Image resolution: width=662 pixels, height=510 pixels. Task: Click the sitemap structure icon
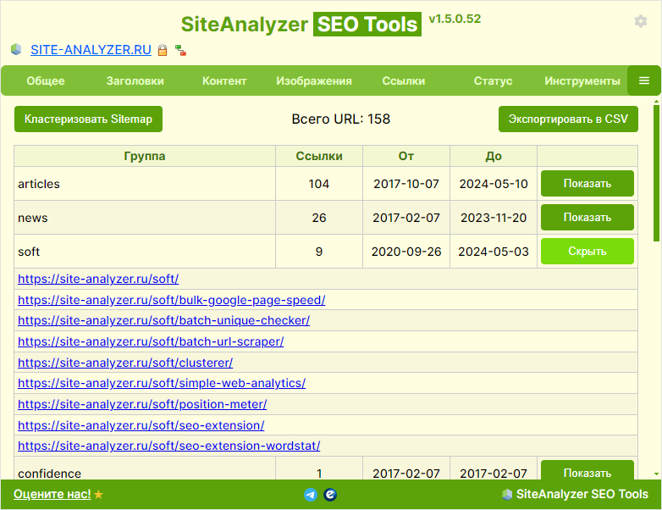tap(180, 50)
